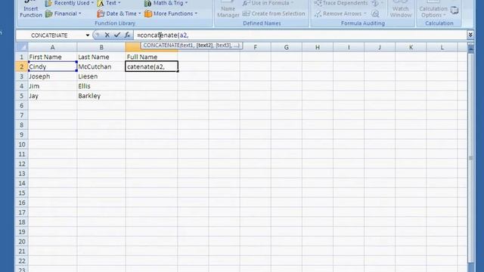Cancel the formula entry with X icon
Screen dimensions: 484x272
coord(107,36)
